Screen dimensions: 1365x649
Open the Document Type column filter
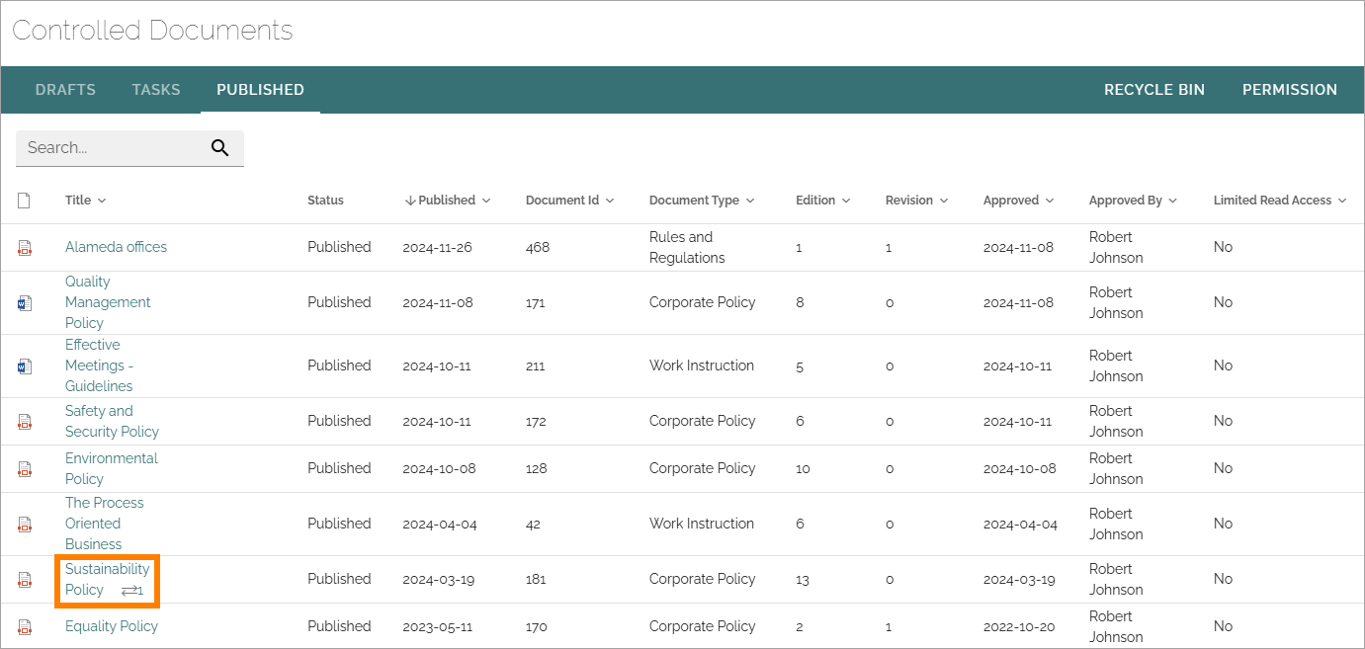(x=750, y=201)
